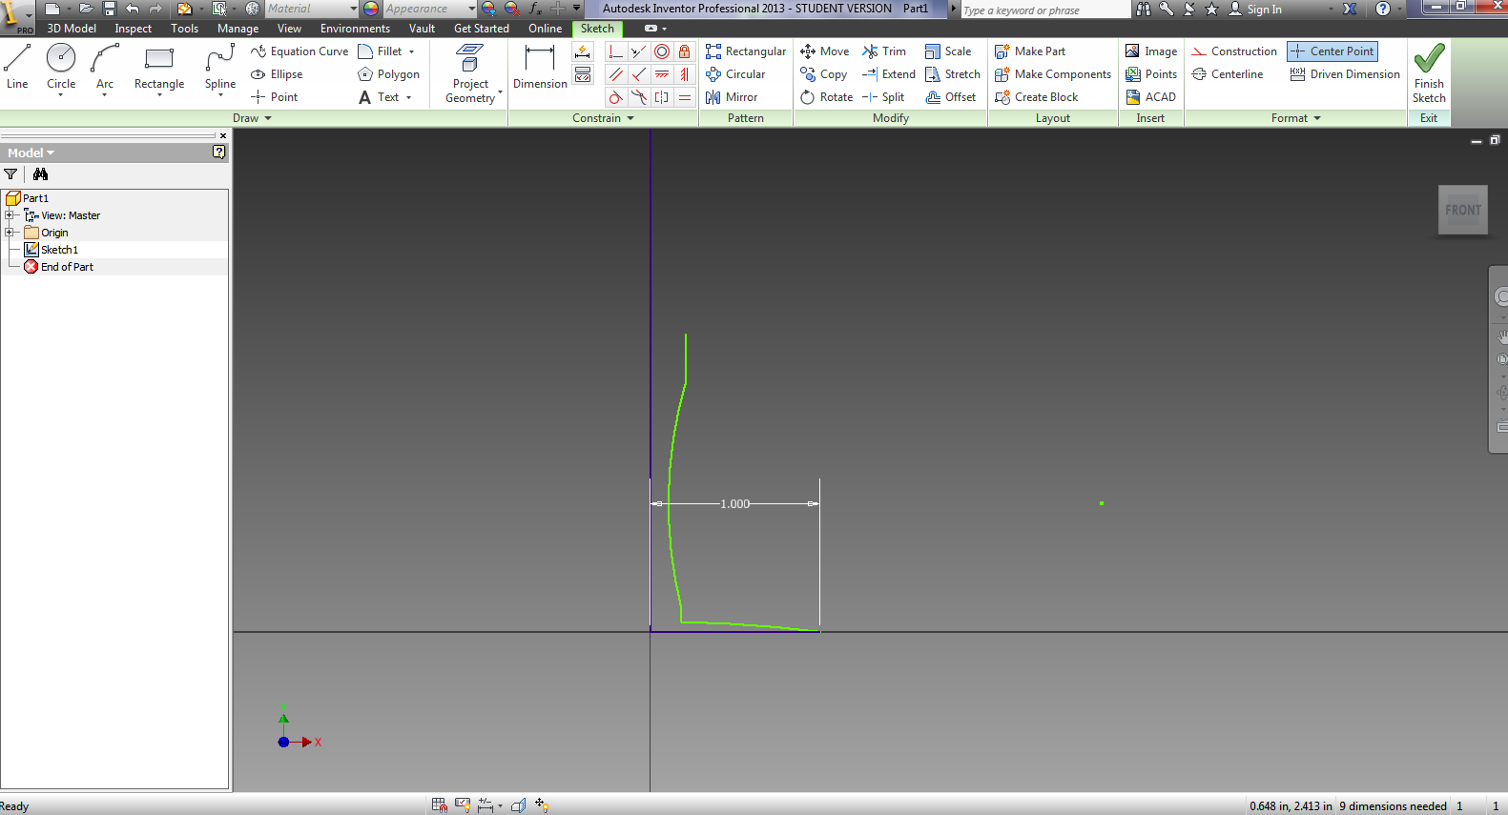This screenshot has height=815, width=1508.
Task: Apply the Concentric constraint
Action: point(662,51)
